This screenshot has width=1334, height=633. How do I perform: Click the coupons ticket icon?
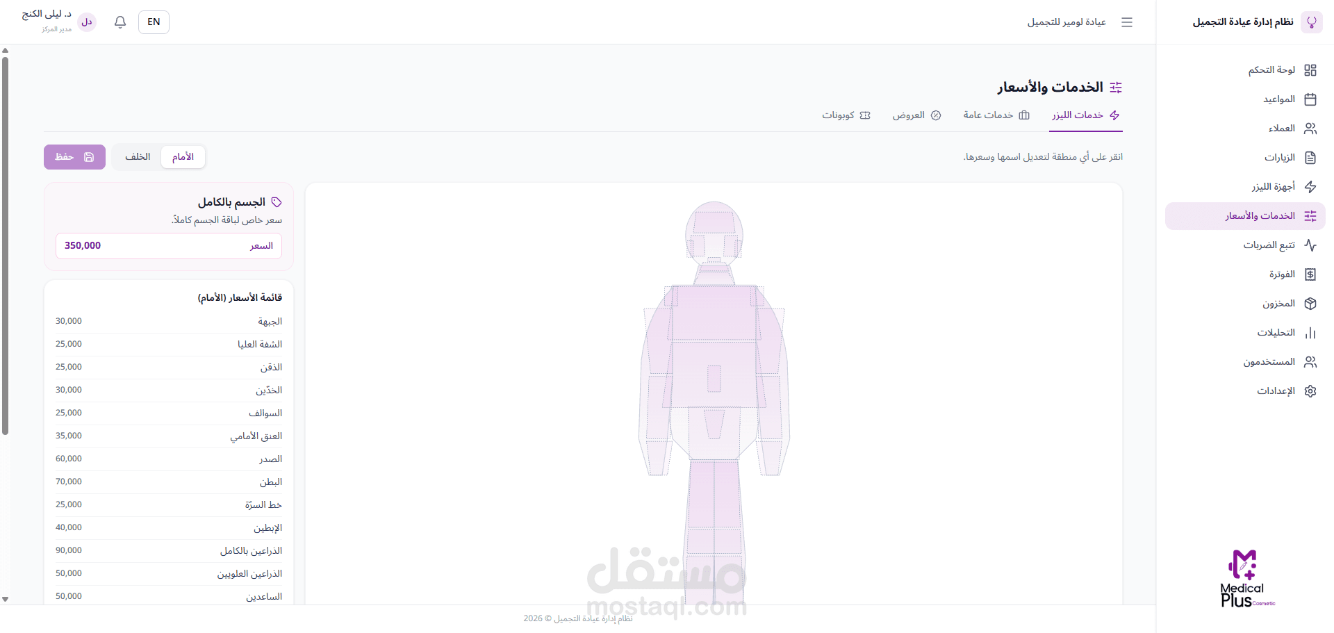pos(865,115)
